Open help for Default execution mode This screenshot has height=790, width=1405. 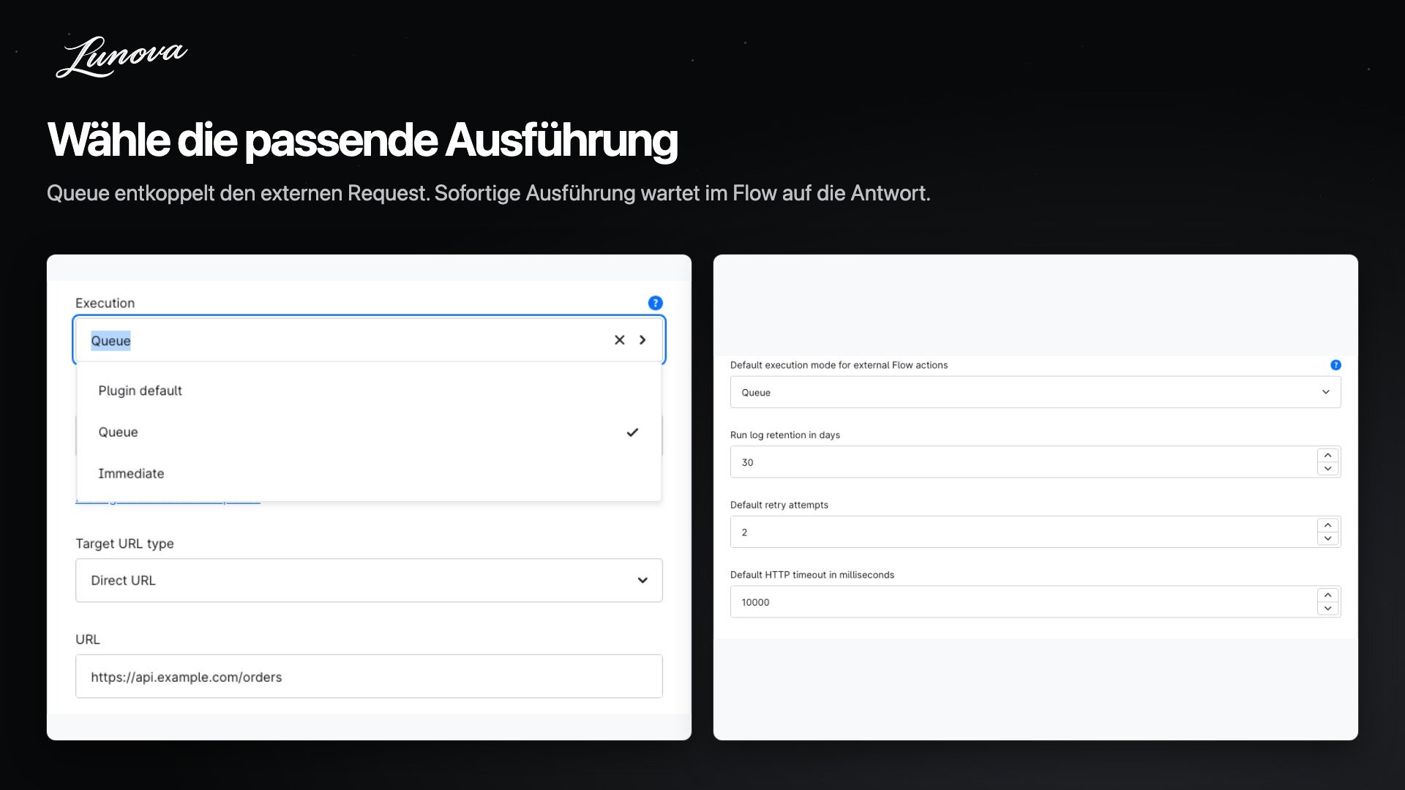[x=1335, y=365]
